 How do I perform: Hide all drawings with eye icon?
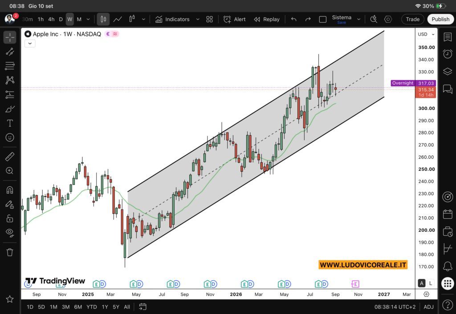tap(10, 233)
